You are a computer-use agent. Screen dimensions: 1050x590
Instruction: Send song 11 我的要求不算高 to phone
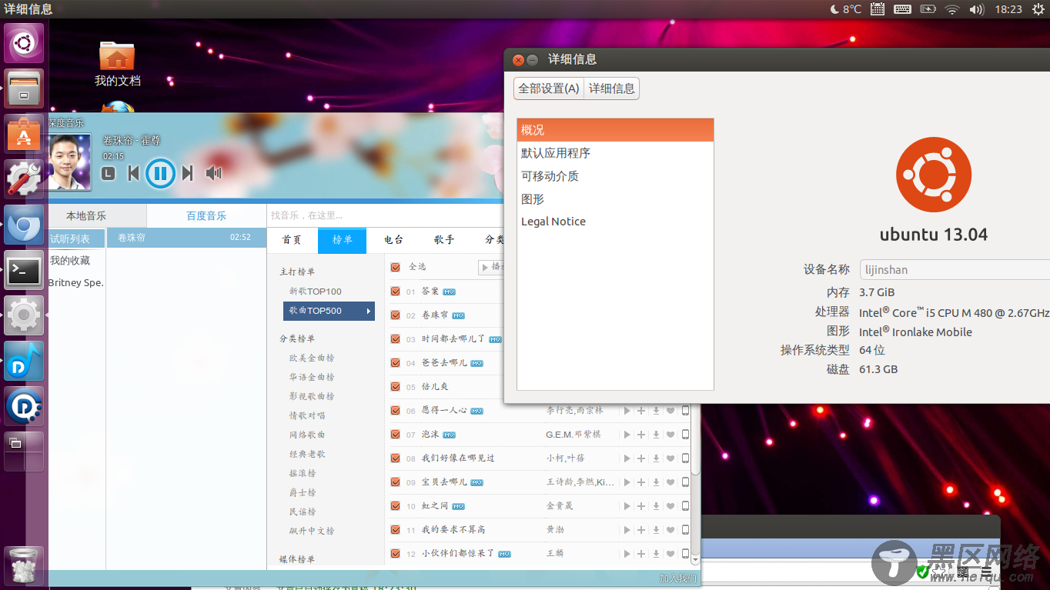685,530
